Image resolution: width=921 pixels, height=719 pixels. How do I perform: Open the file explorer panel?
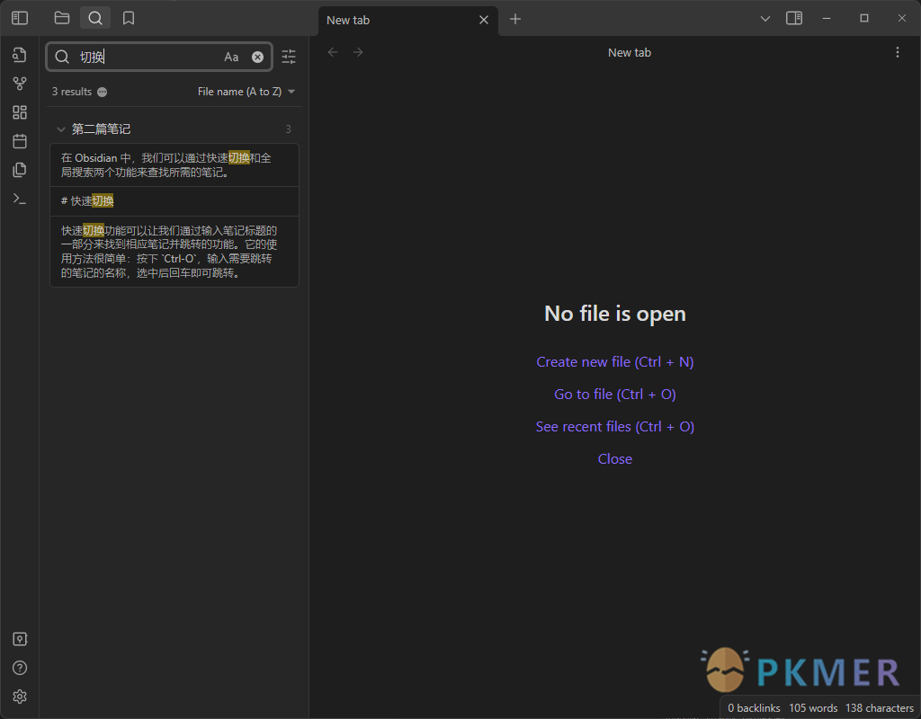coord(62,18)
